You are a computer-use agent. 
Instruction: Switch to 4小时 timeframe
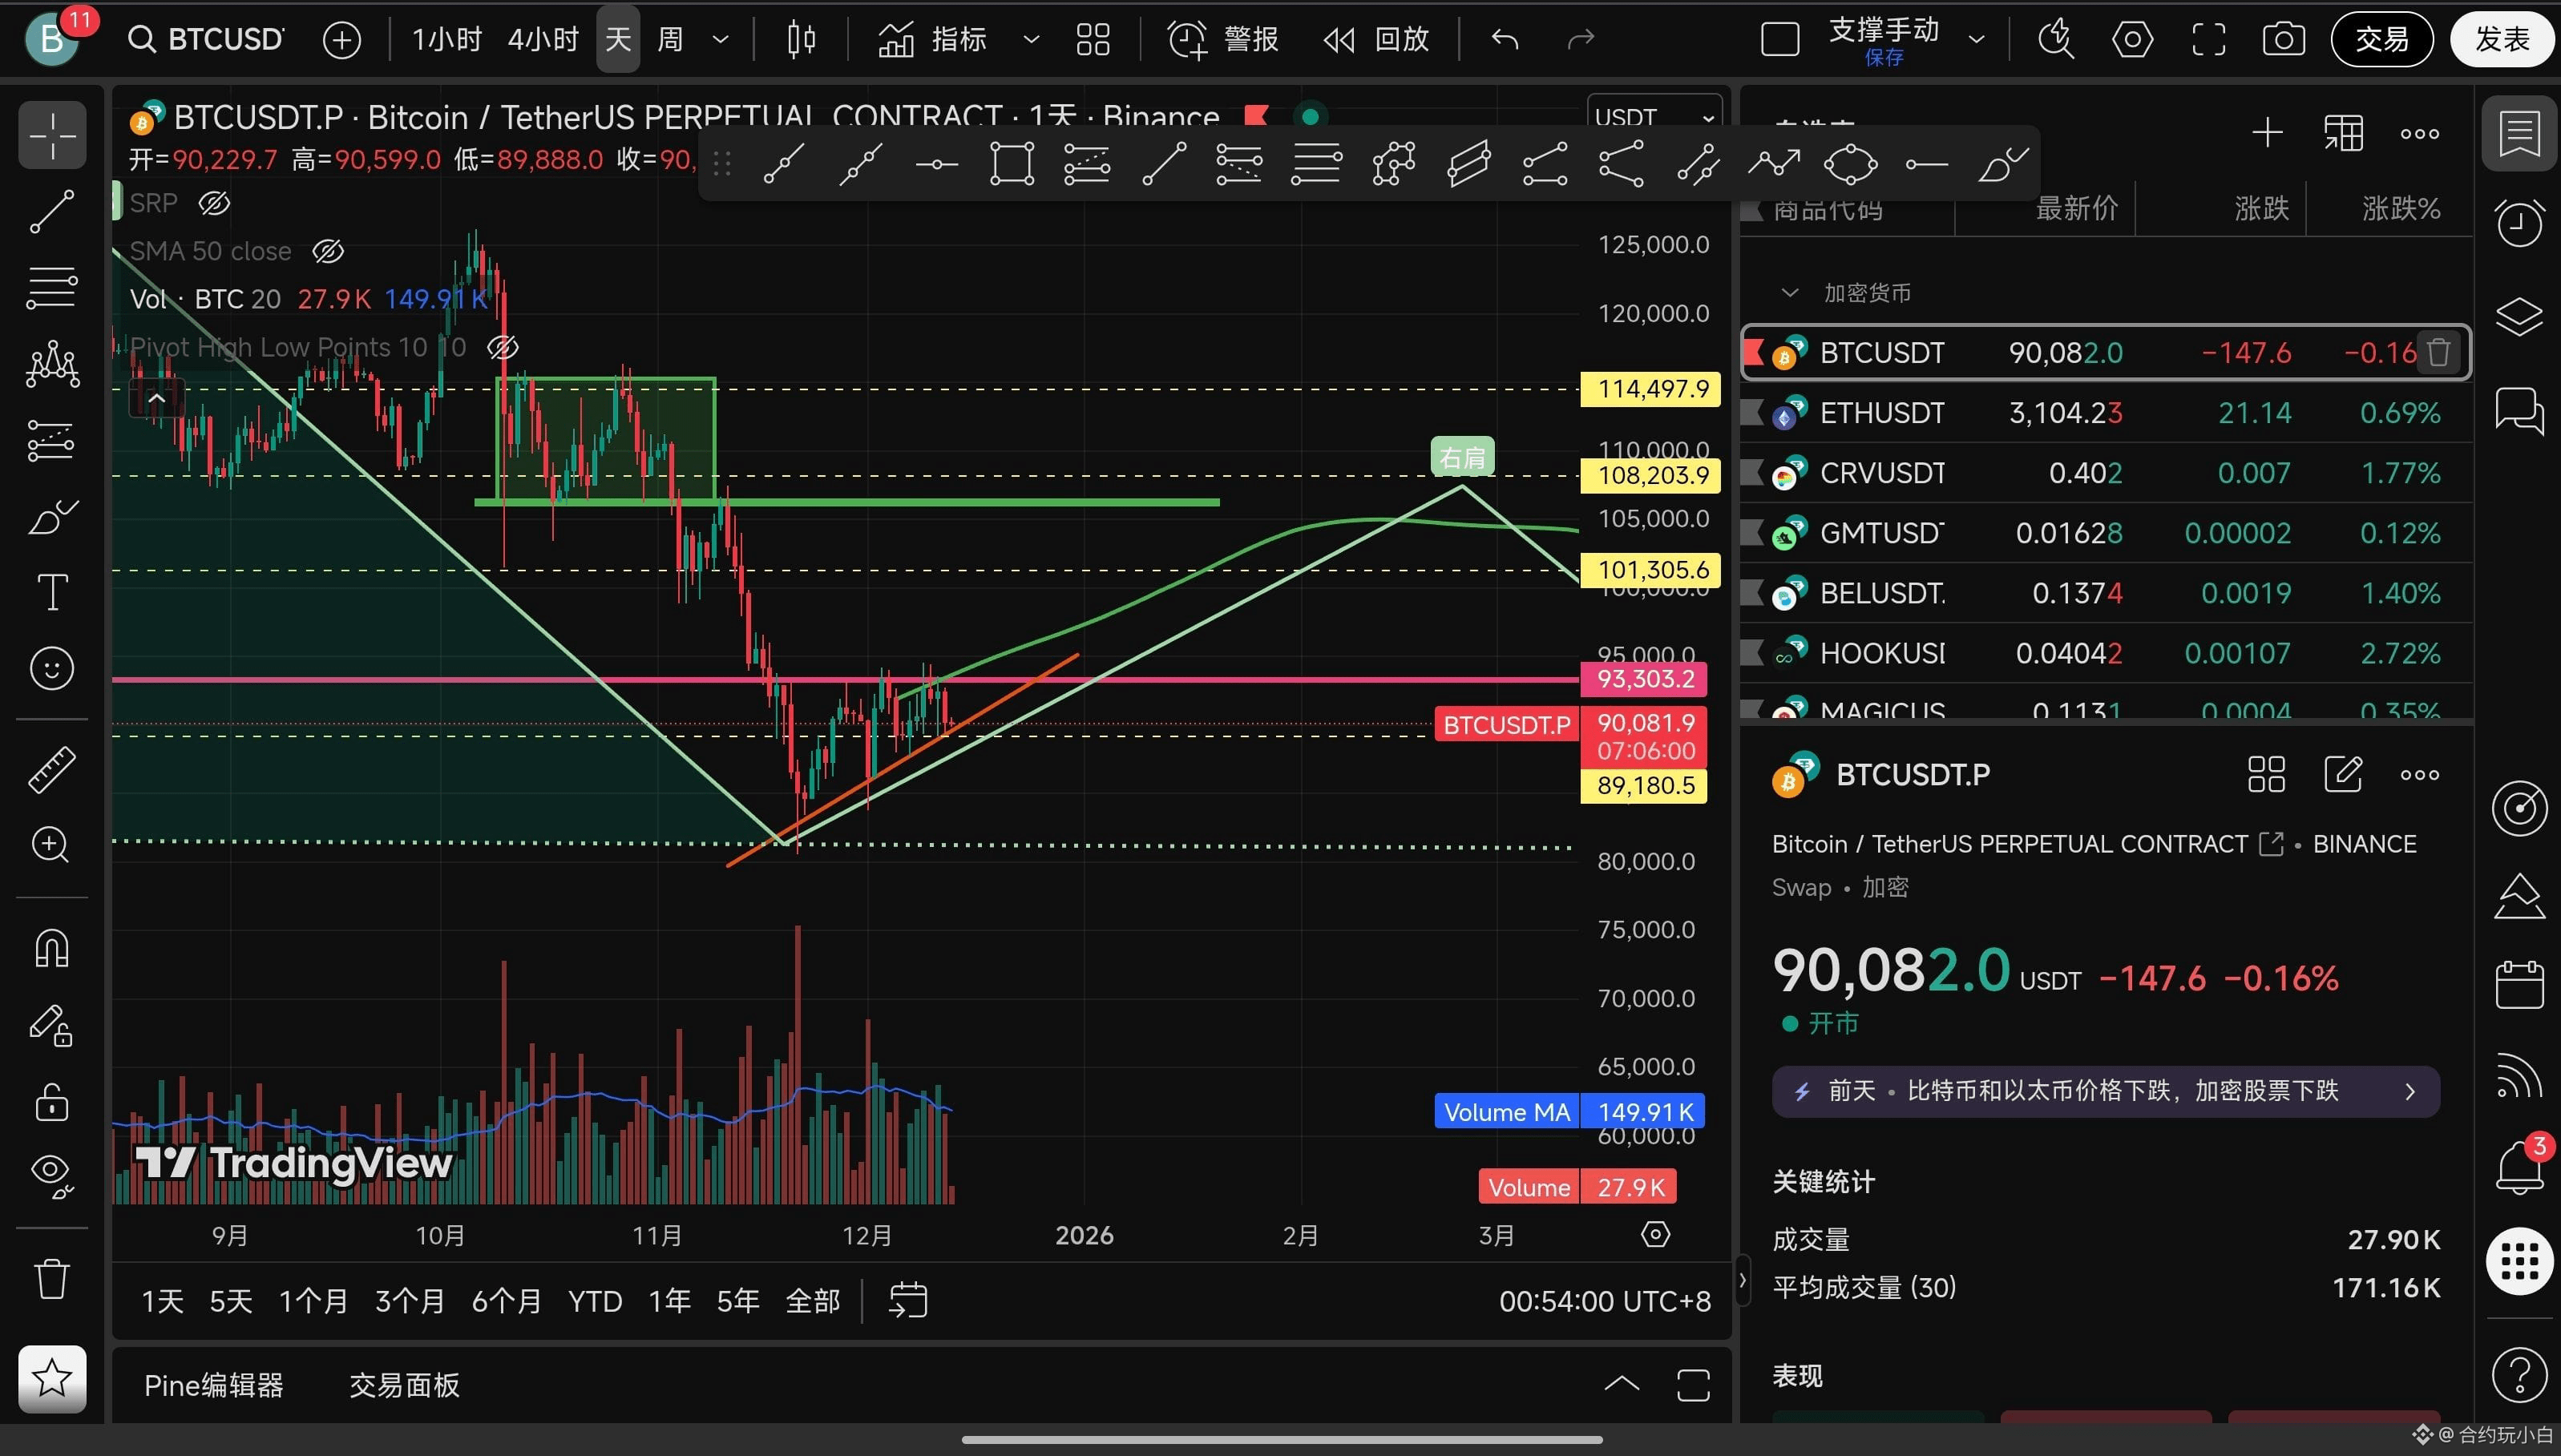pyautogui.click(x=543, y=40)
